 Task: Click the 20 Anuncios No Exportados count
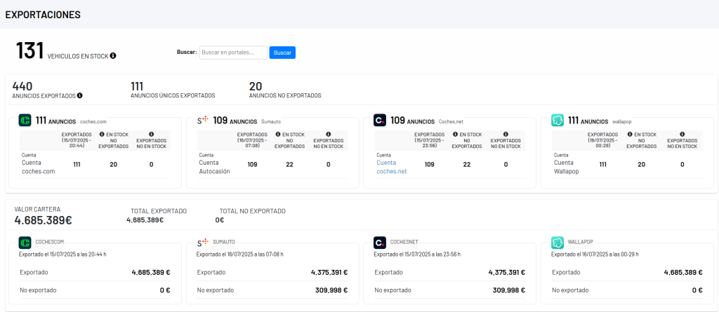pos(256,86)
